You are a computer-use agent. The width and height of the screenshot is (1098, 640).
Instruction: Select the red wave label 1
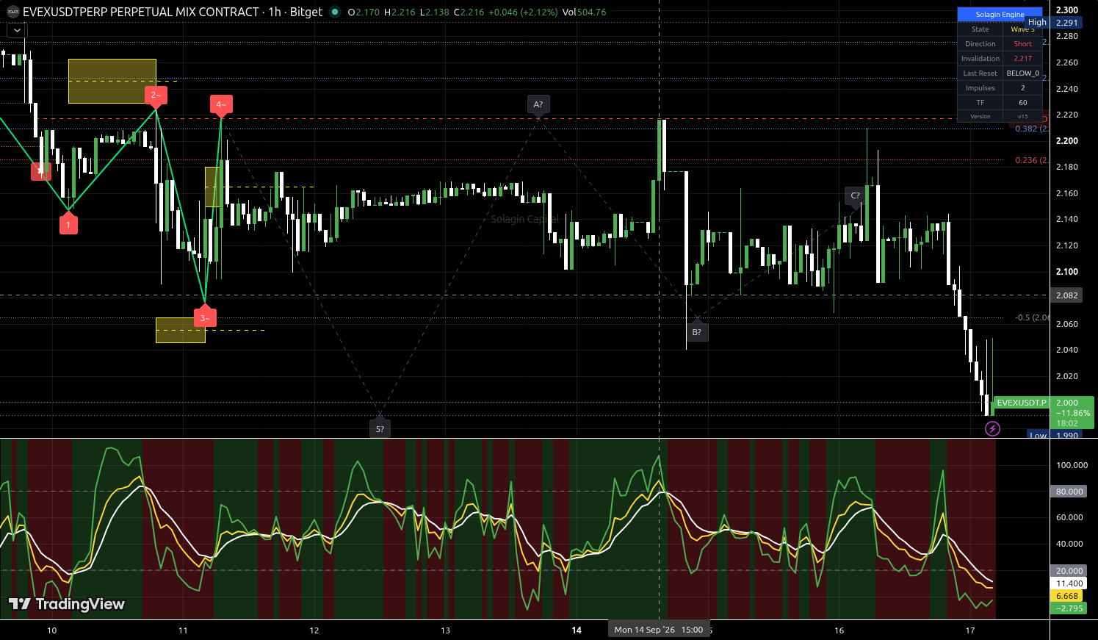tap(68, 224)
